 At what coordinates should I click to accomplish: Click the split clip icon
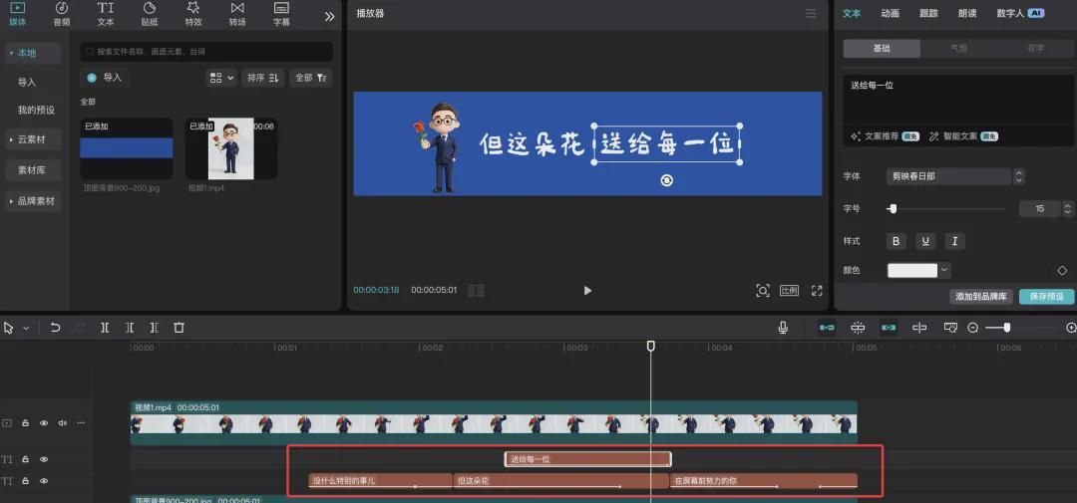tap(105, 328)
